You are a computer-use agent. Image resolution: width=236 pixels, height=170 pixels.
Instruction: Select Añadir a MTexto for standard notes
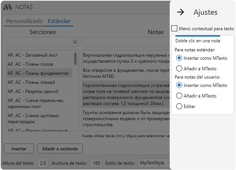[179, 68]
